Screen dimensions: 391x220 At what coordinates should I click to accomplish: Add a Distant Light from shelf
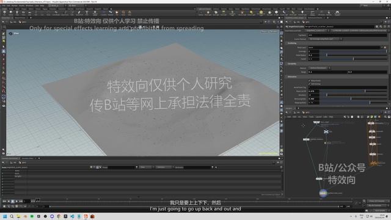click(251, 13)
